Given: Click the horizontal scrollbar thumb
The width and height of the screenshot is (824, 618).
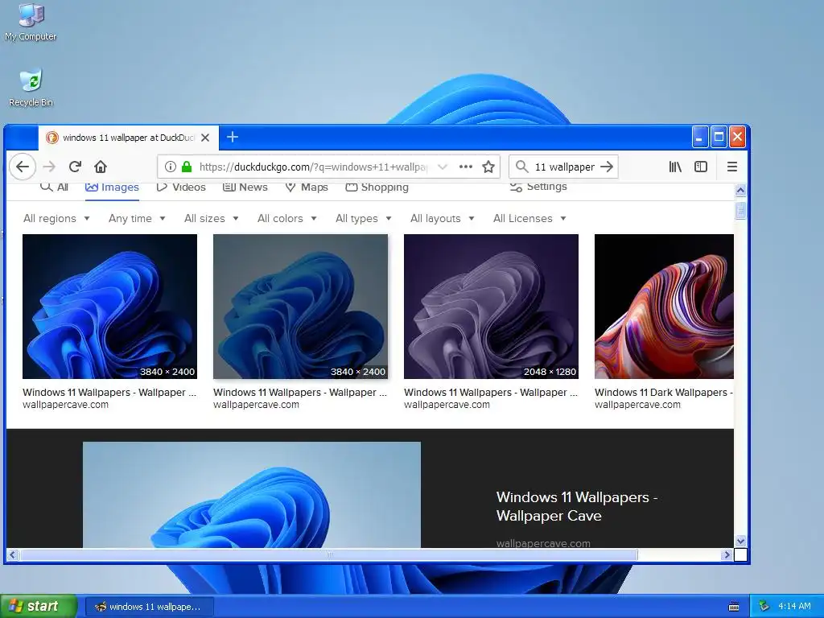Looking at the screenshot, I should click(x=329, y=554).
